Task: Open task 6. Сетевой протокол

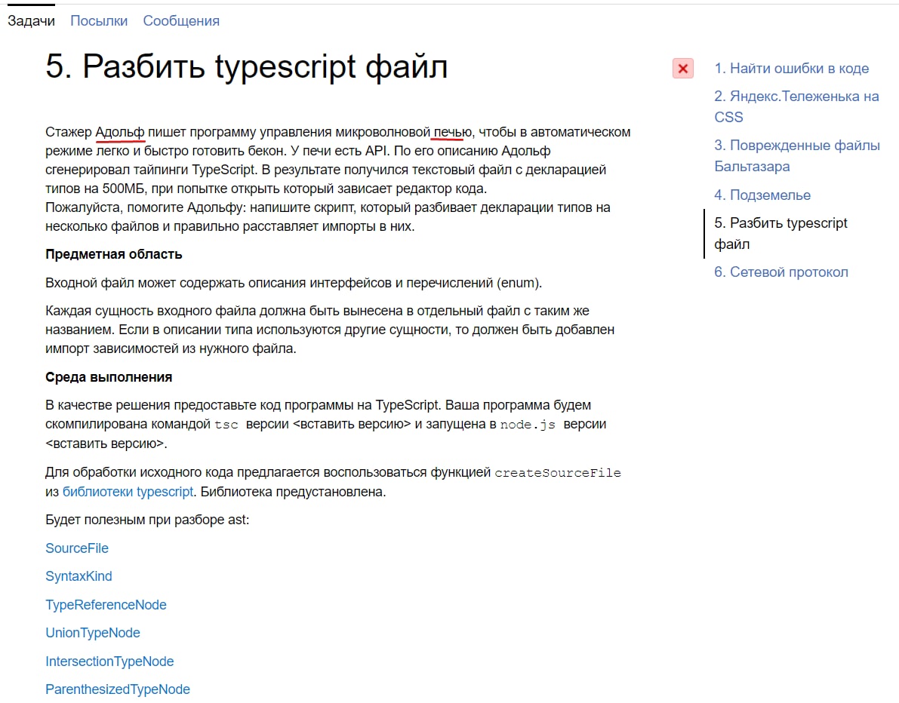Action: tap(781, 272)
